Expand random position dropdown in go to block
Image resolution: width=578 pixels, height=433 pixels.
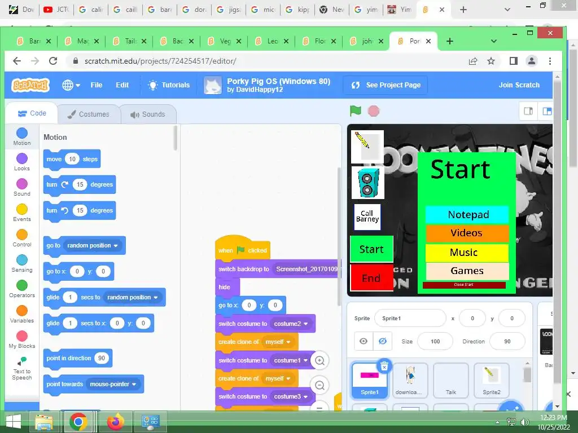(93, 246)
